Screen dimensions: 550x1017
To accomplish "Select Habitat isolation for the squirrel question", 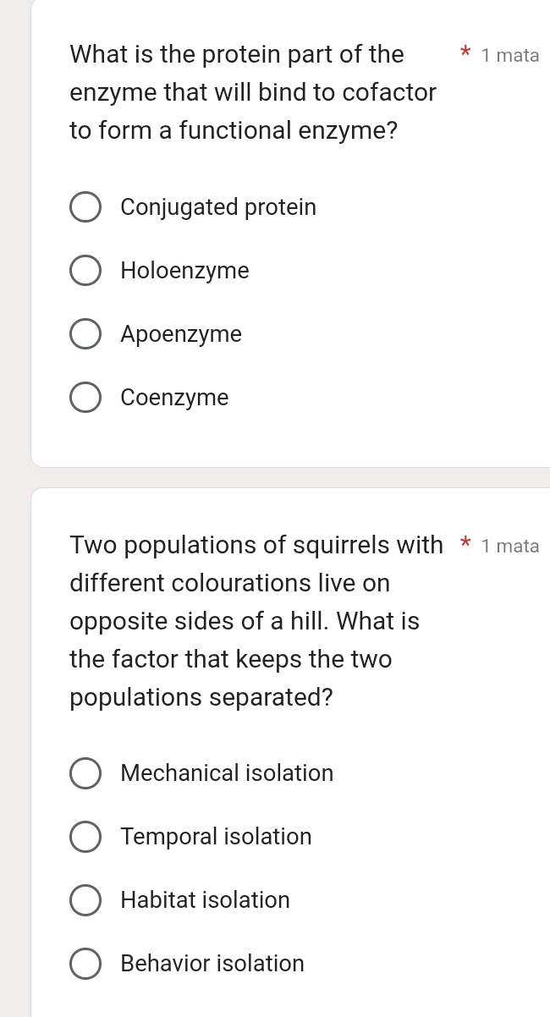I will tap(85, 899).
